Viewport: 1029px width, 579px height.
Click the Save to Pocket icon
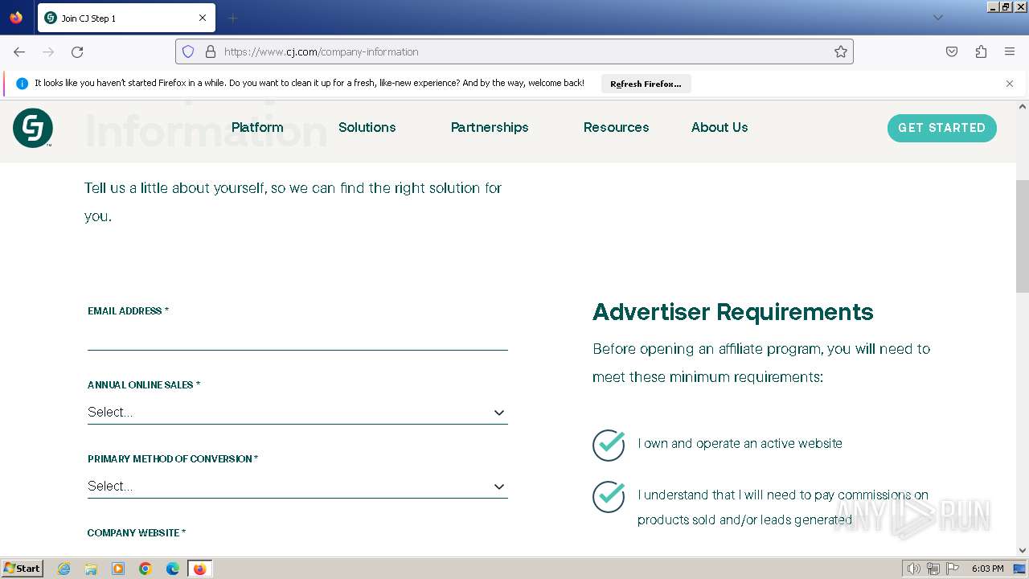pyautogui.click(x=952, y=51)
